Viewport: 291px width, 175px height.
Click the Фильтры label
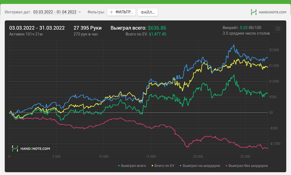click(x=96, y=12)
